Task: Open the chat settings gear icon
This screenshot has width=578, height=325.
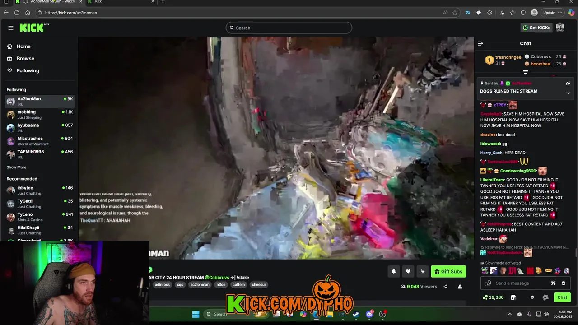Action: click(x=532, y=297)
